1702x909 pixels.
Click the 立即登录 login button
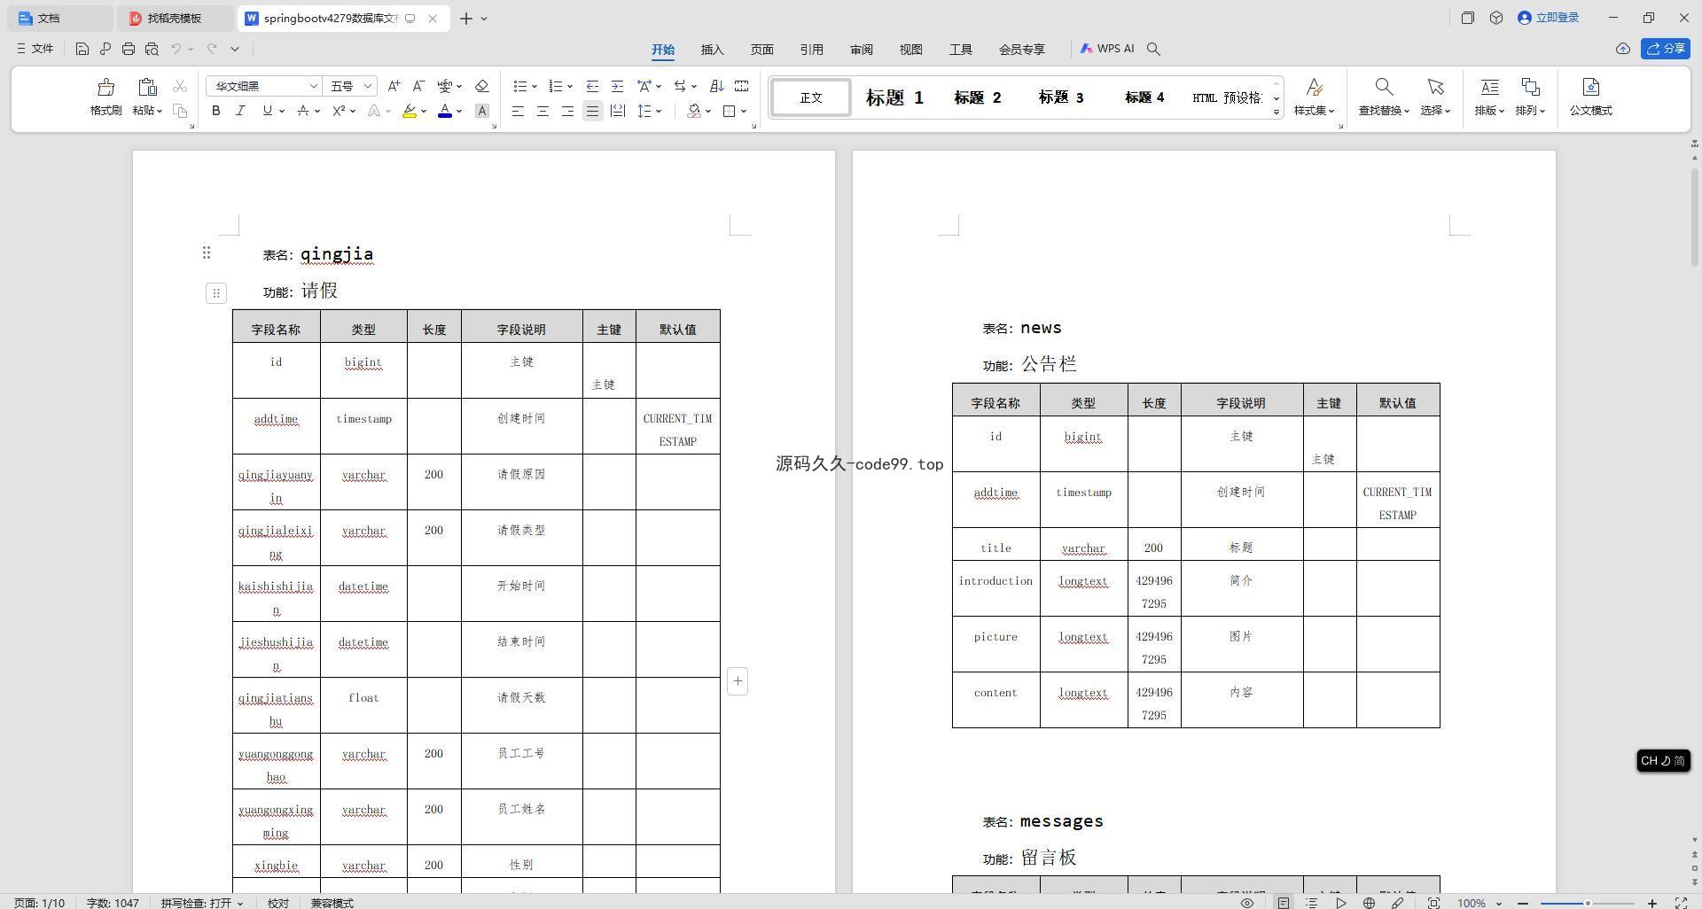[1549, 18]
